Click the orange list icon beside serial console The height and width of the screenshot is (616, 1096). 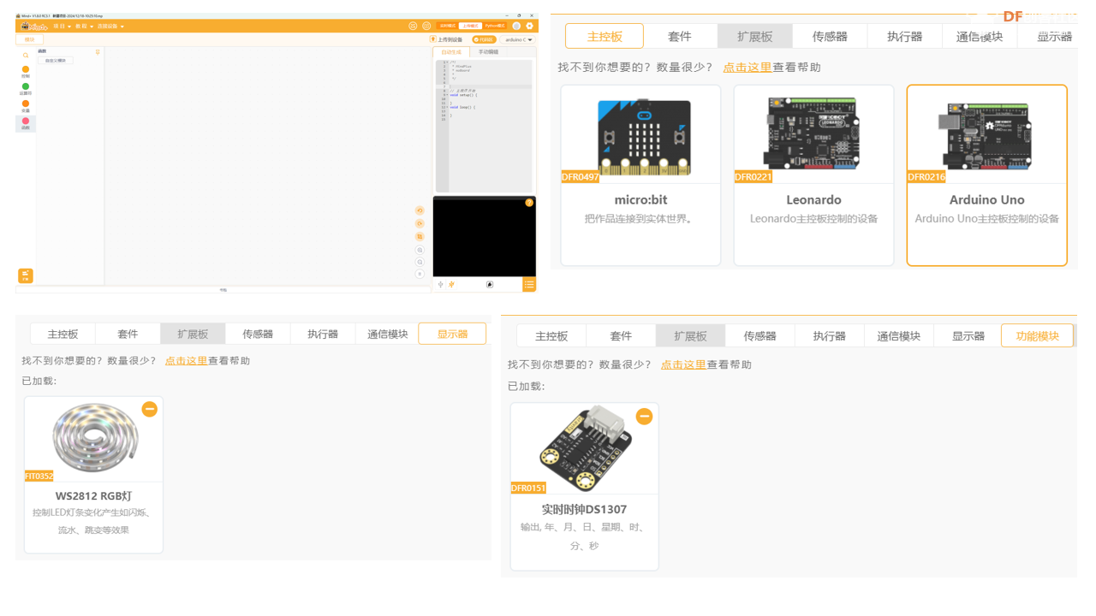pyautogui.click(x=529, y=284)
